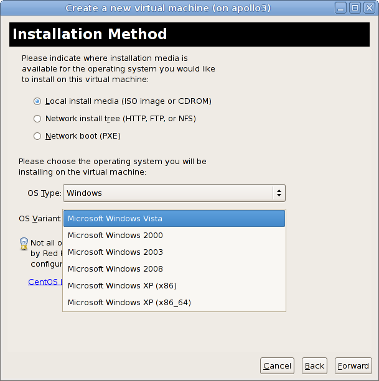379x381 pixels.
Task: Open the OS Type dropdown
Action: tap(174, 193)
